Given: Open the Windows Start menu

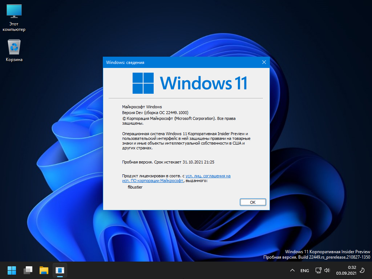Looking at the screenshot, I should (x=12, y=270).
